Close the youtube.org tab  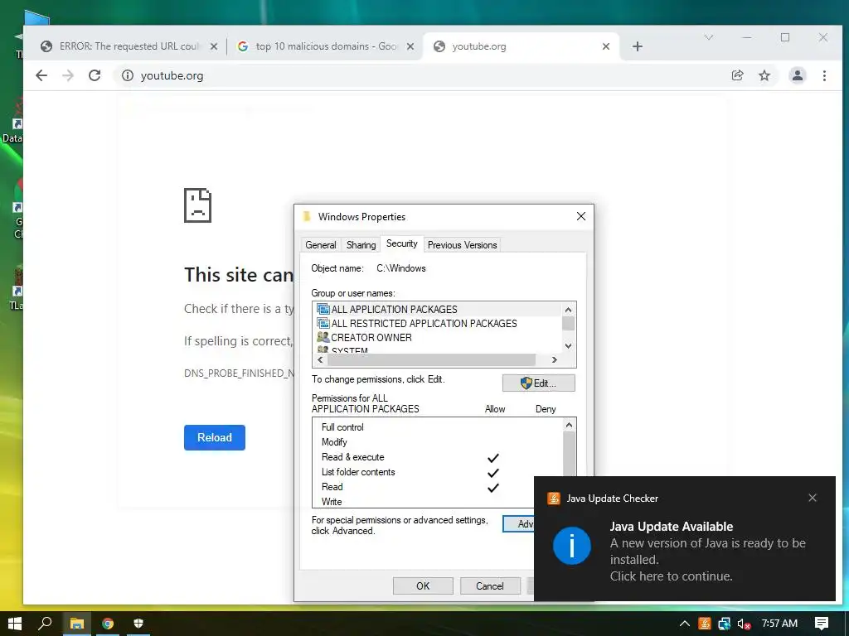coord(606,46)
